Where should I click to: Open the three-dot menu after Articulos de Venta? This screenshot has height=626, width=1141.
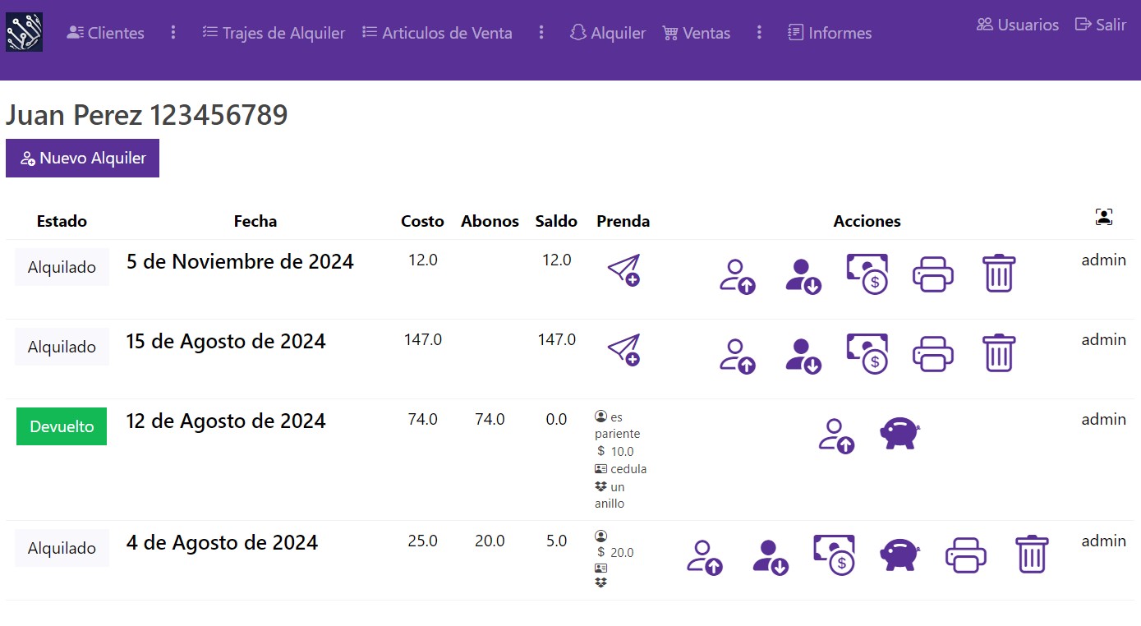[x=541, y=33]
